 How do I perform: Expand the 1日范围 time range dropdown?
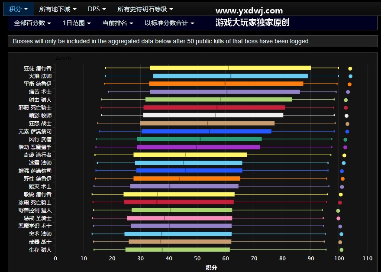pyautogui.click(x=77, y=23)
